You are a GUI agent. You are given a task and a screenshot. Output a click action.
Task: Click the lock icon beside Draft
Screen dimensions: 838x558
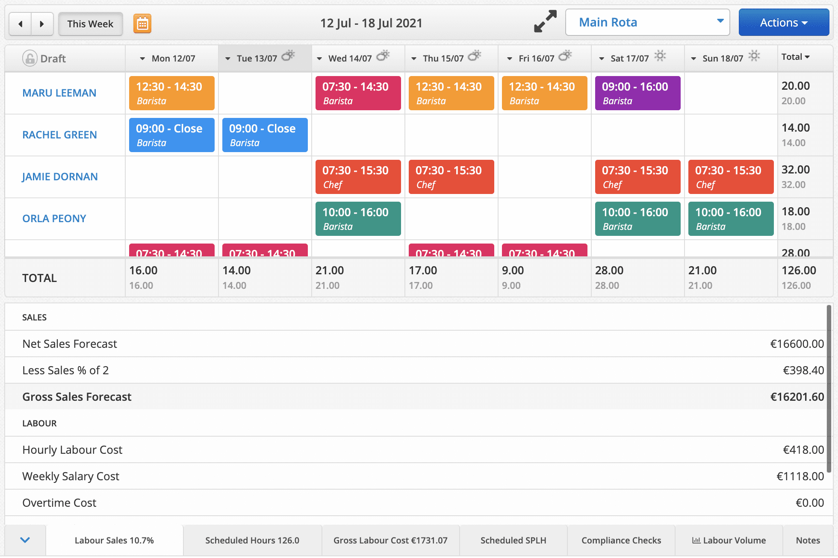tap(30, 58)
